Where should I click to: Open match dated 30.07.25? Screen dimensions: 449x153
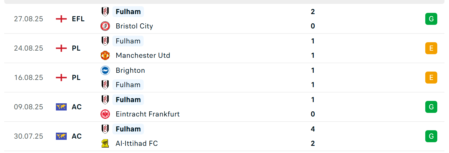(224, 136)
